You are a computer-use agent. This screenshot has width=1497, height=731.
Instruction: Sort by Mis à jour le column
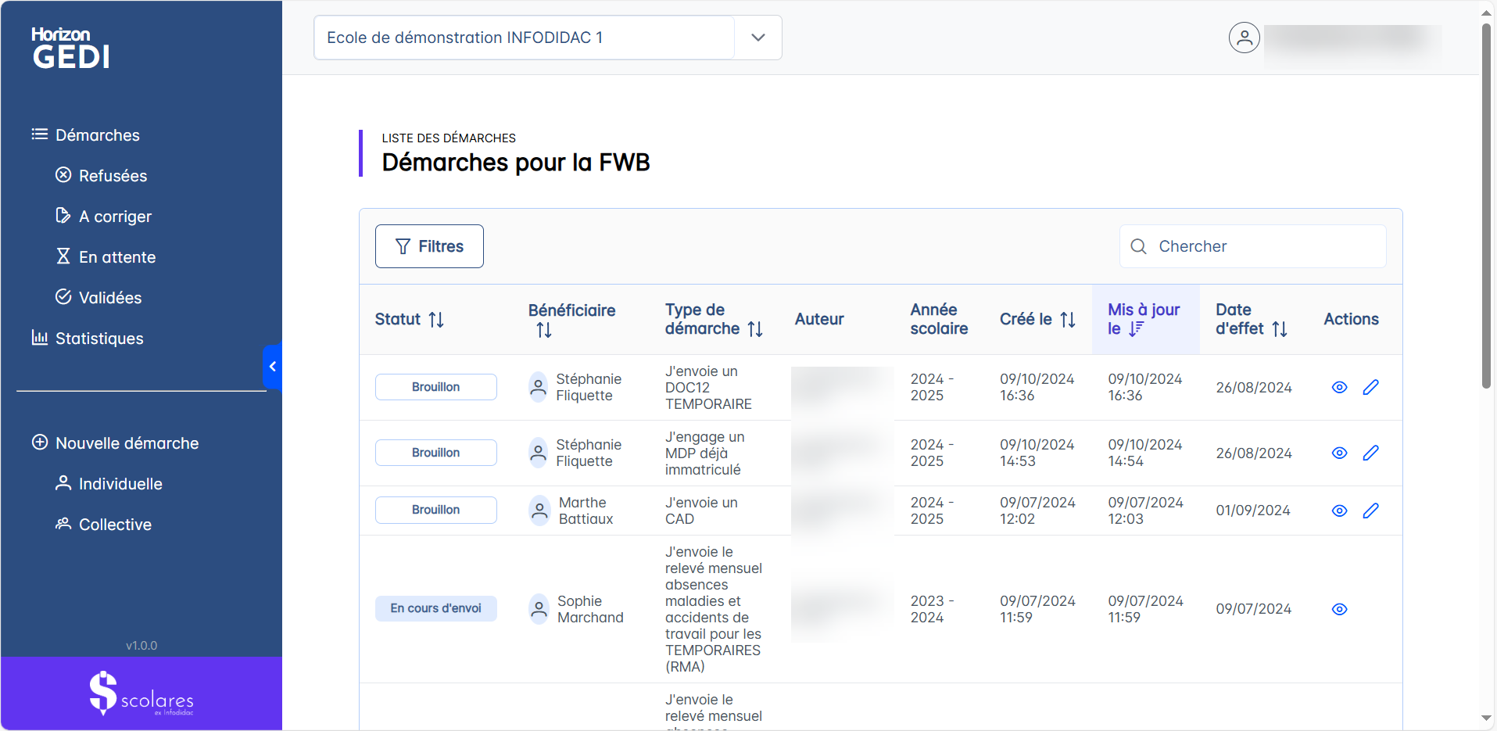[x=1136, y=329]
